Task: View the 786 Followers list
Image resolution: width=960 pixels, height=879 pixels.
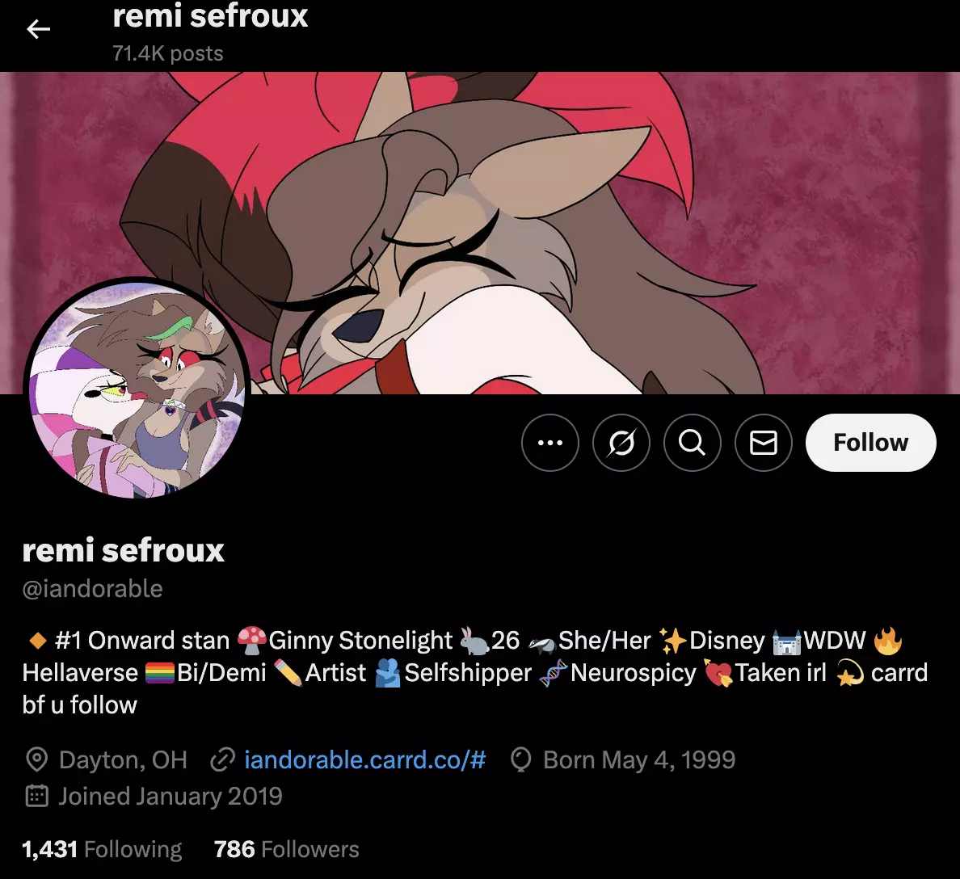Action: (286, 849)
